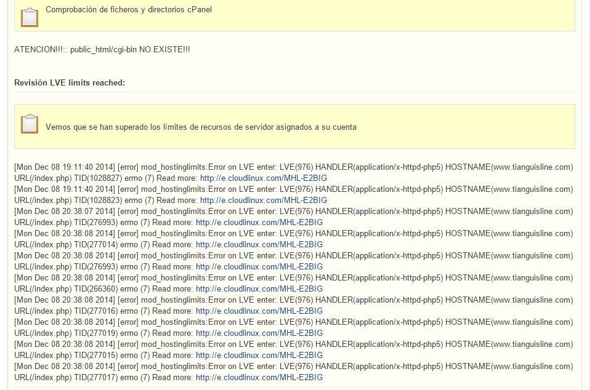Open cloudlinux link for TID(1028823)
This screenshot has width=590, height=390.
[x=264, y=201]
